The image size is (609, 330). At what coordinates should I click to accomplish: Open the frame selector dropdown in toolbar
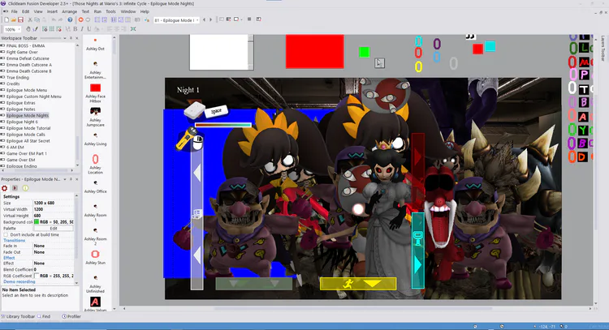[x=197, y=20]
